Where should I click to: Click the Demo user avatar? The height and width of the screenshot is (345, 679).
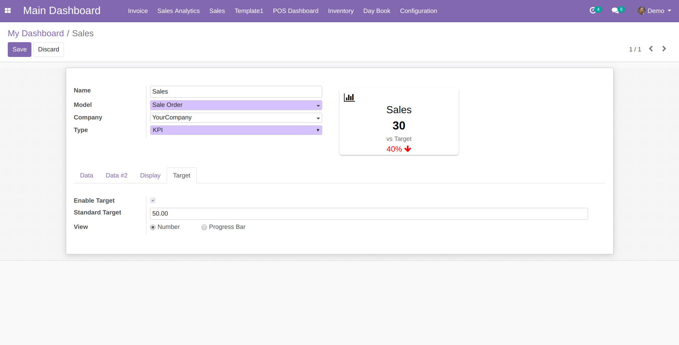tap(642, 11)
